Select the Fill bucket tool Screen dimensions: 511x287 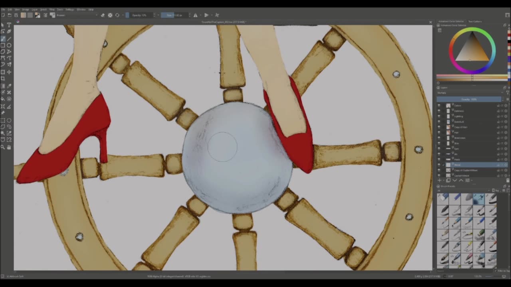tap(3, 99)
